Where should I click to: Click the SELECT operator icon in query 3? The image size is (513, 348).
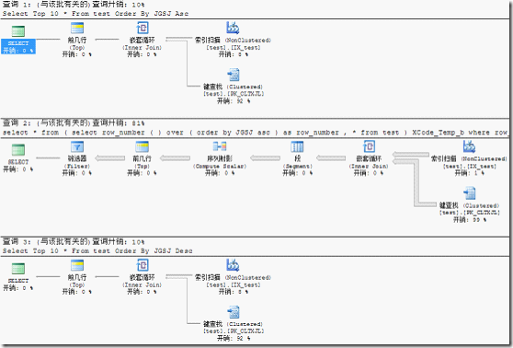point(18,269)
